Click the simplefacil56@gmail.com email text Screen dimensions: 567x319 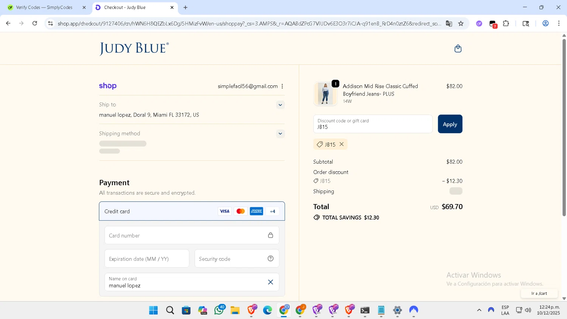click(248, 86)
